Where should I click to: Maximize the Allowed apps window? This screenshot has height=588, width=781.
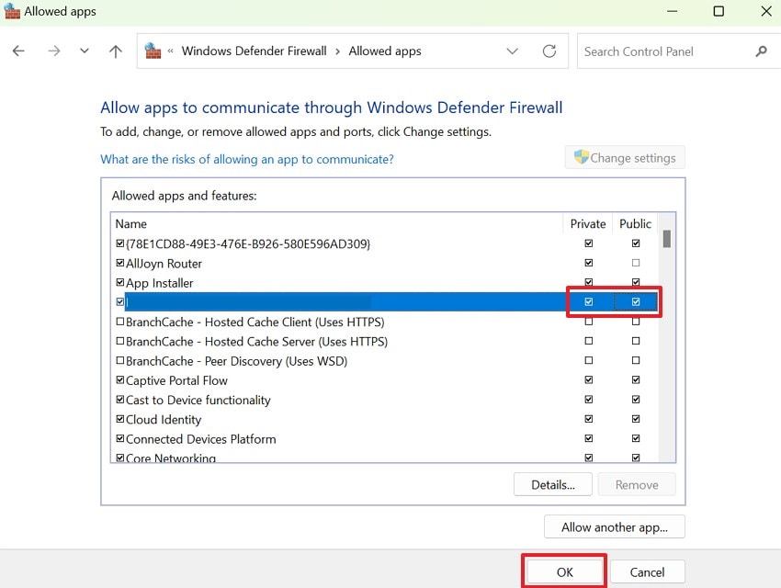tap(719, 11)
